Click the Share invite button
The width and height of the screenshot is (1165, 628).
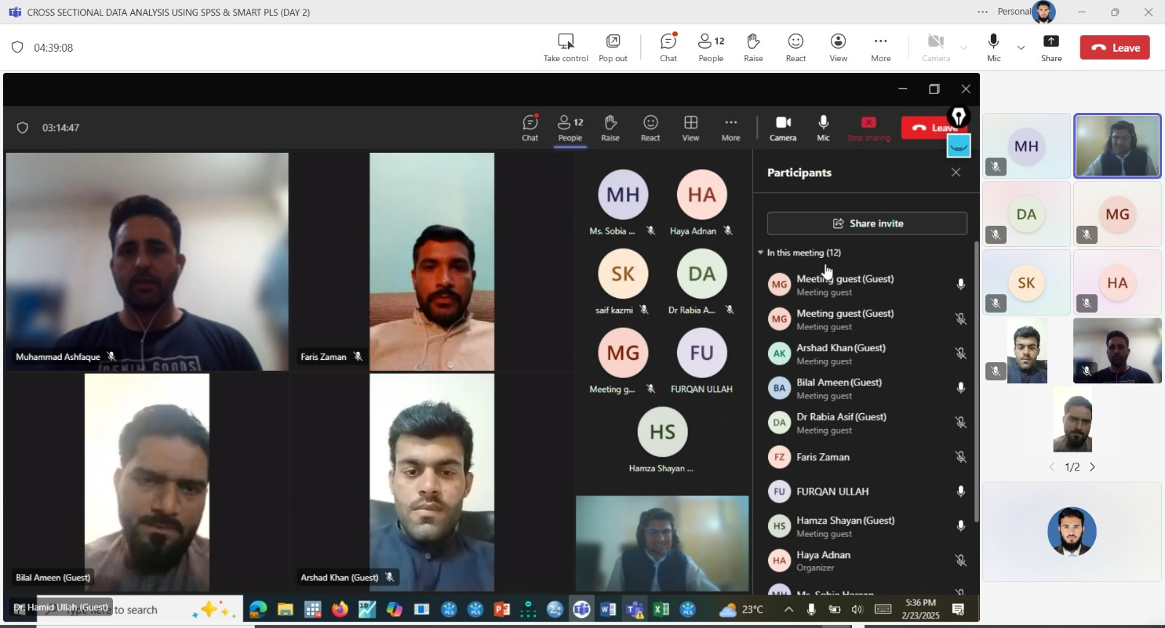pyautogui.click(x=866, y=223)
